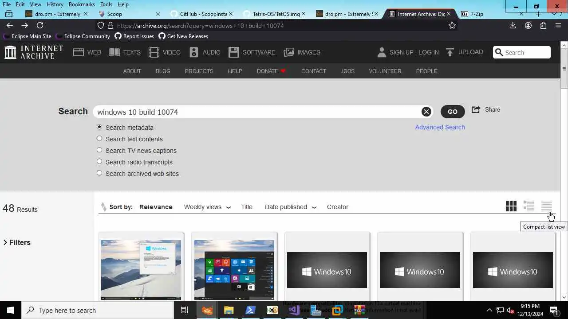The height and width of the screenshot is (319, 568).
Task: Open Firefox downloads panel
Action: pyautogui.click(x=513, y=25)
